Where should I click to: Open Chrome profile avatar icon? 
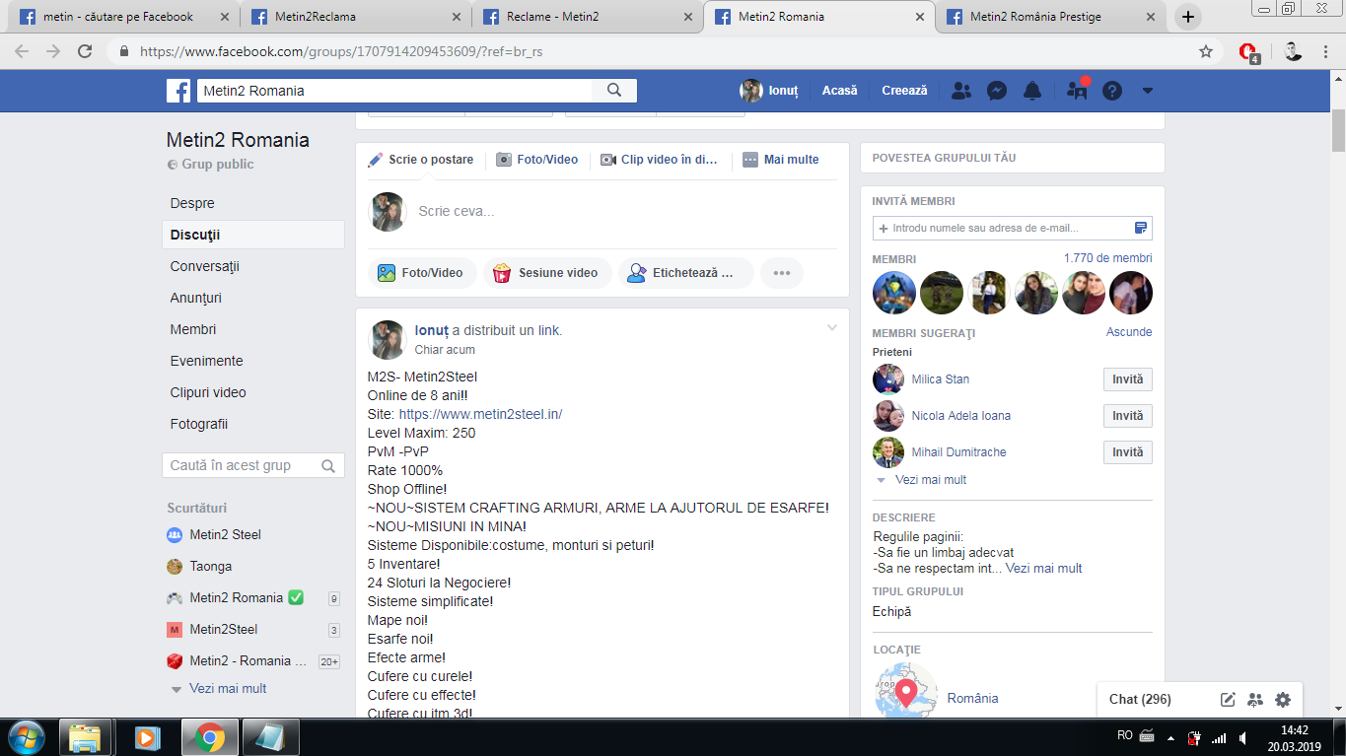tap(1293, 51)
